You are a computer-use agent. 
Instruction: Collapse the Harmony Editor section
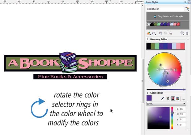148,39
